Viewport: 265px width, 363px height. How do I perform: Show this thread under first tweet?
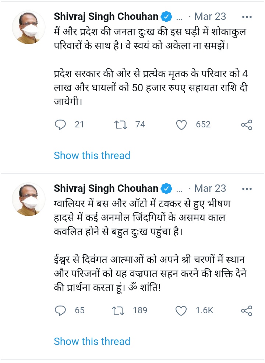click(x=92, y=155)
